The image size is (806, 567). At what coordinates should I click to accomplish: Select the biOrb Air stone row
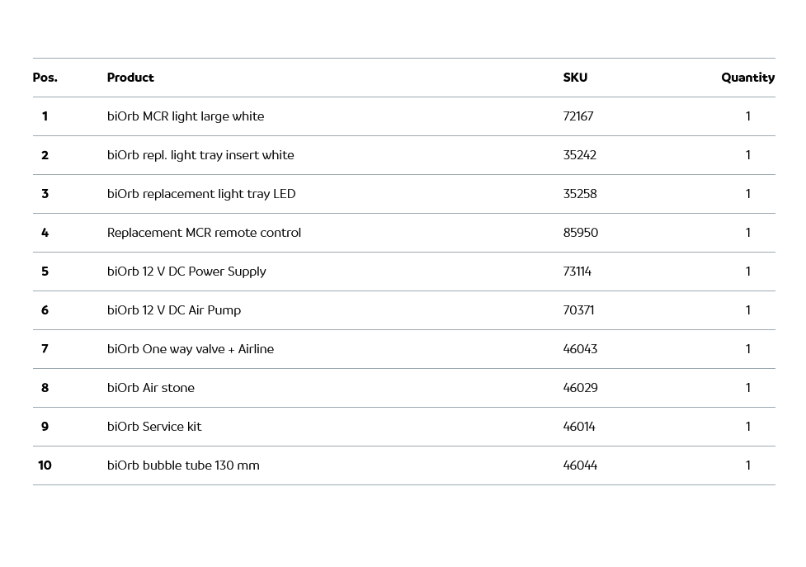[151, 388]
